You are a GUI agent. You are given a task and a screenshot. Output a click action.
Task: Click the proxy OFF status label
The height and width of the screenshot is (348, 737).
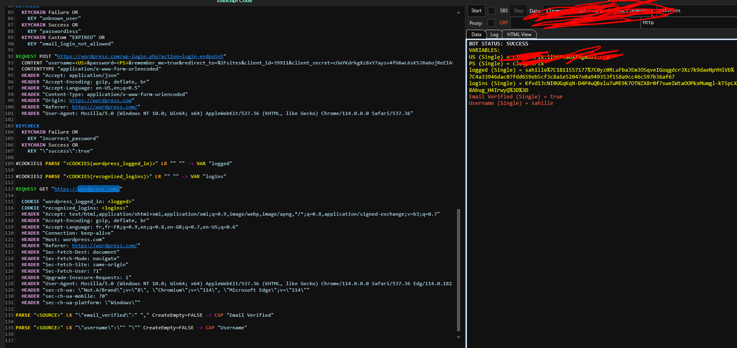[504, 22]
